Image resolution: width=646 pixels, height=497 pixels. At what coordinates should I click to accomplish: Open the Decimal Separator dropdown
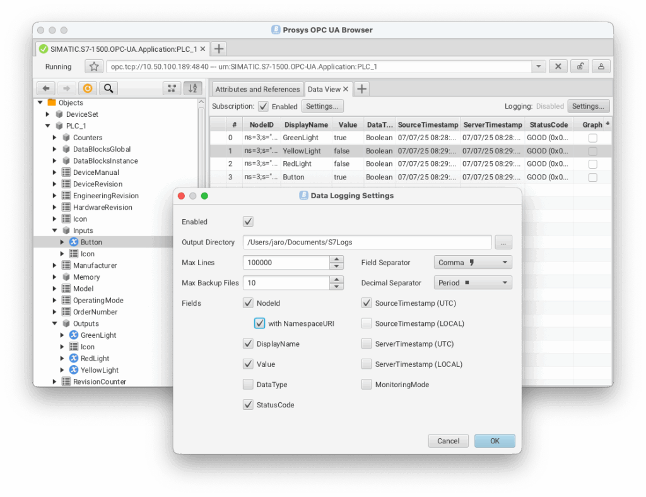click(473, 283)
